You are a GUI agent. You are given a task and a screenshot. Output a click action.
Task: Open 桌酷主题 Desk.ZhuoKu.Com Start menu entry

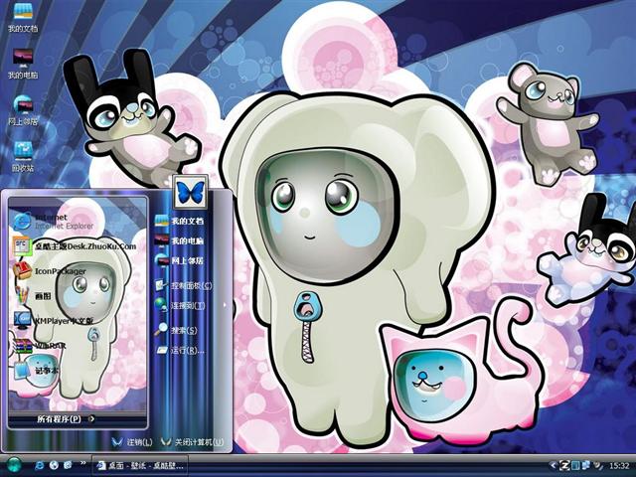tap(78, 246)
